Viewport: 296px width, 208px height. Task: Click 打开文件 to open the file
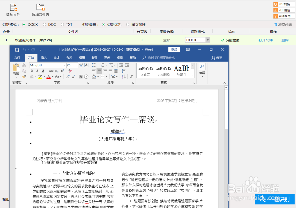[x=266, y=40]
